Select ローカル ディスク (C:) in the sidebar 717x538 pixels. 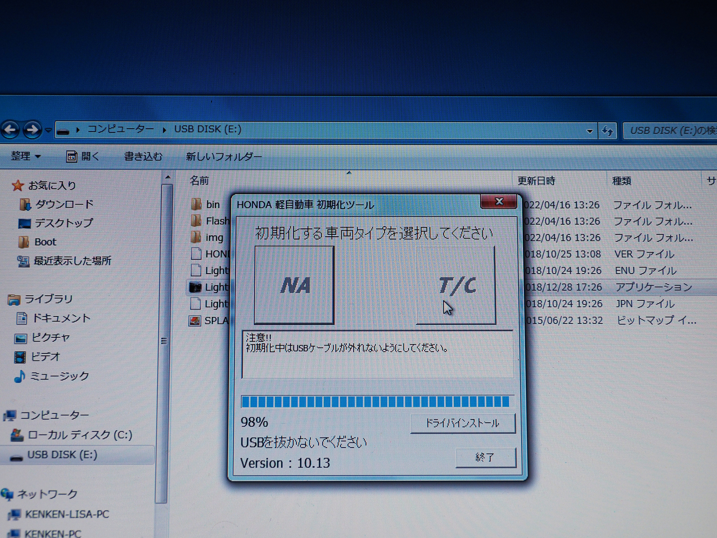[71, 435]
